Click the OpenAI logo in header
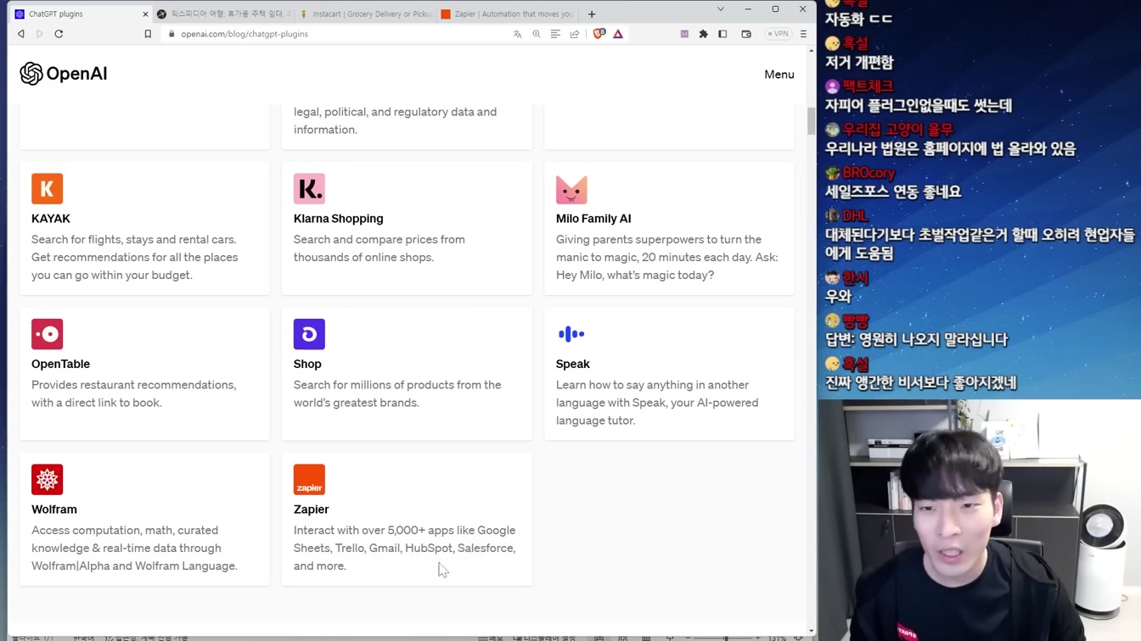The width and height of the screenshot is (1141, 641). click(x=64, y=74)
